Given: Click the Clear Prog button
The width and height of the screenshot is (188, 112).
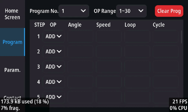Looking at the screenshot, I should (x=169, y=11).
